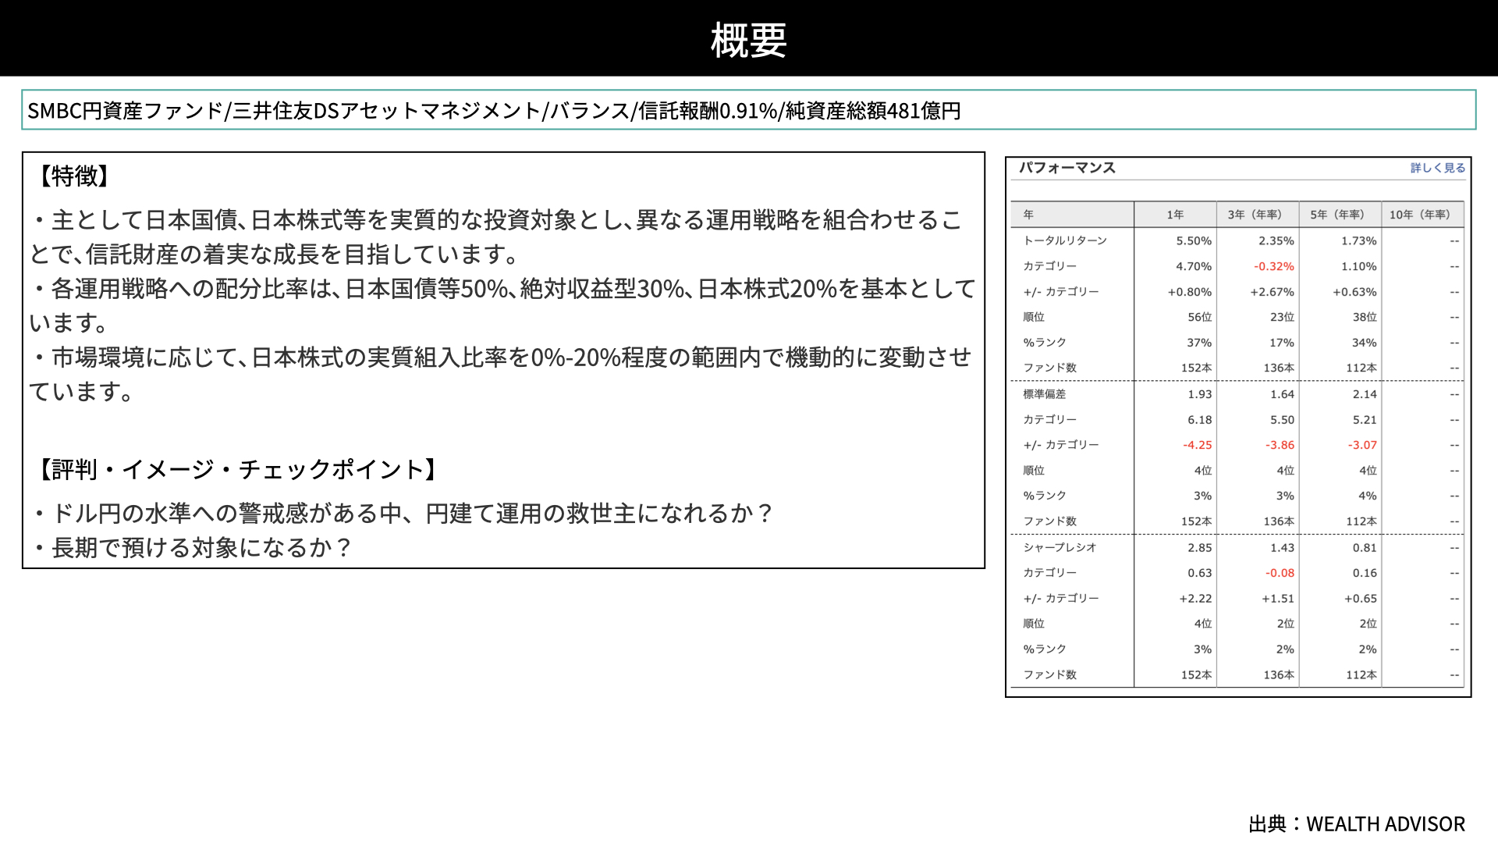Click the +1.51 Sharpe difference value
The image size is (1498, 843).
(x=1278, y=599)
